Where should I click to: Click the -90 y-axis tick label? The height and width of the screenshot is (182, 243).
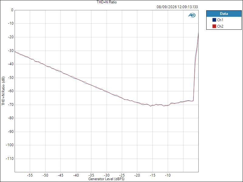click(x=11, y=132)
